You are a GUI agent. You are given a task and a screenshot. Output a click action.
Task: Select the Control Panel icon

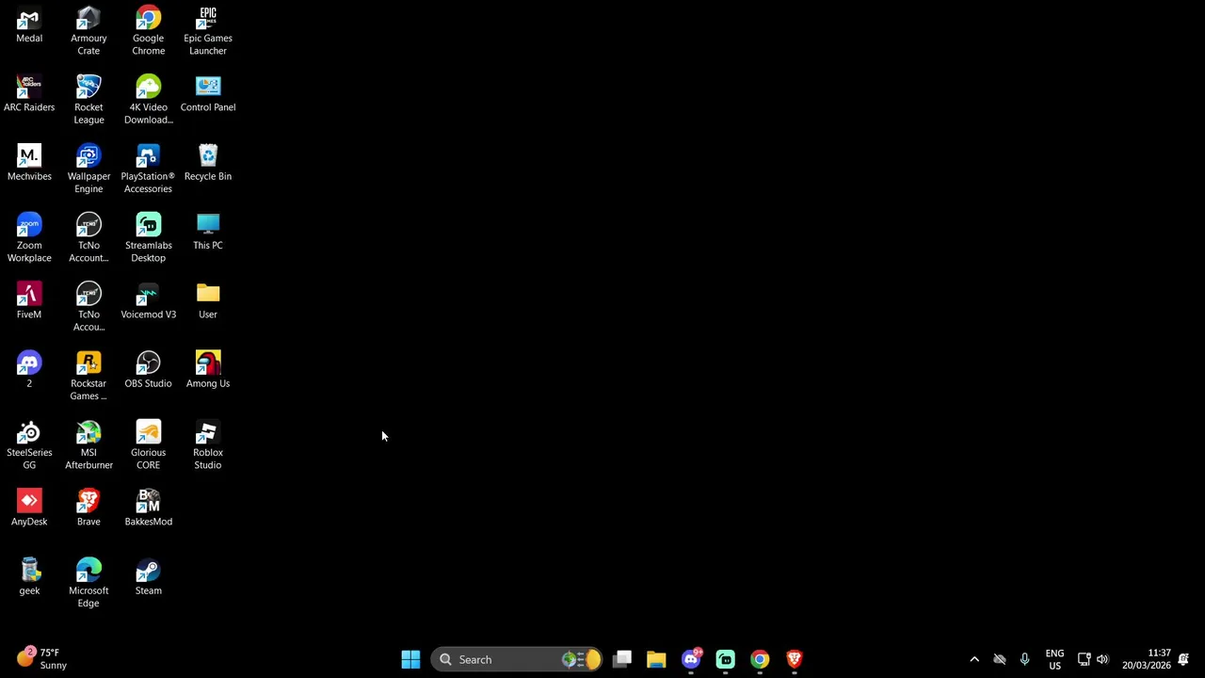pos(208,94)
